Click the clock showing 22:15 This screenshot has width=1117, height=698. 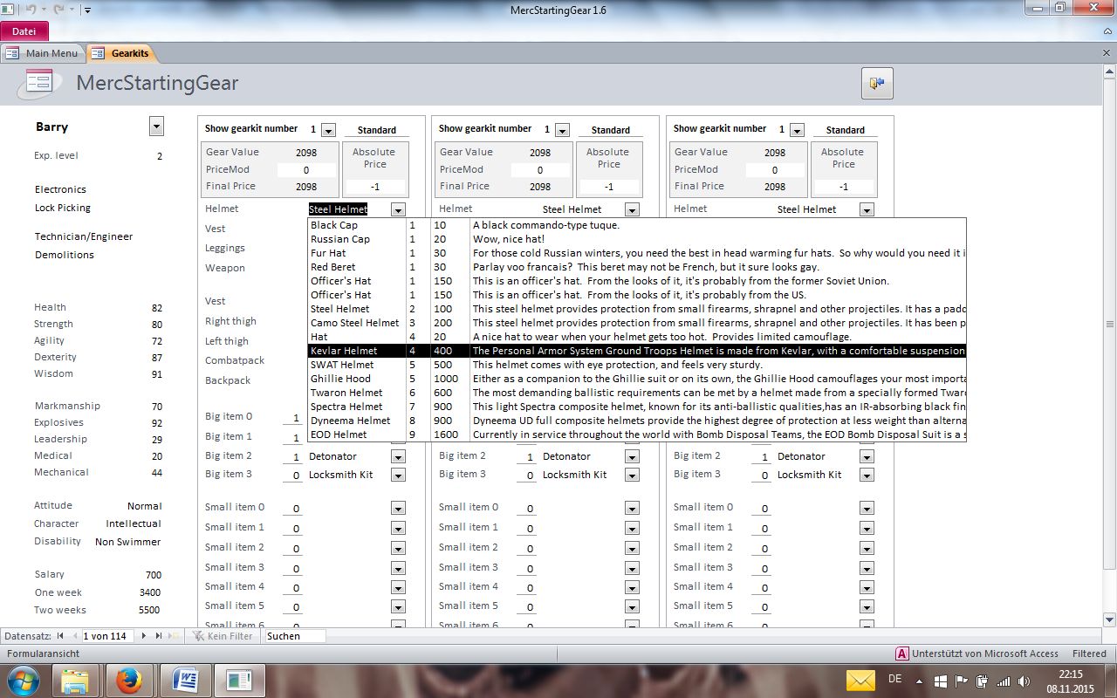pyautogui.click(x=1071, y=674)
